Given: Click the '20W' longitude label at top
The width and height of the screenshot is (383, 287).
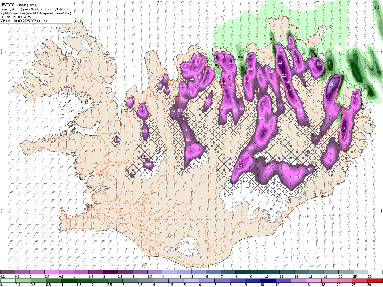Looking at the screenshot, I should click(159, 1).
